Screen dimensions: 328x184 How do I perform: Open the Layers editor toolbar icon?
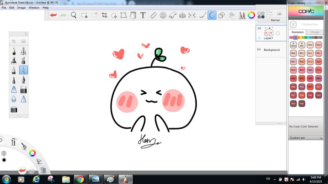232,15
